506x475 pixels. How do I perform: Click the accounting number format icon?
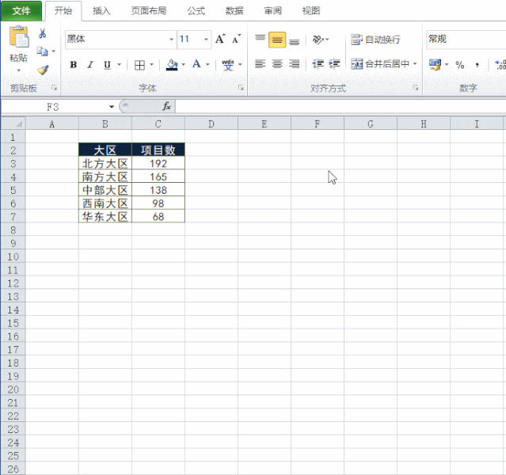pos(435,65)
